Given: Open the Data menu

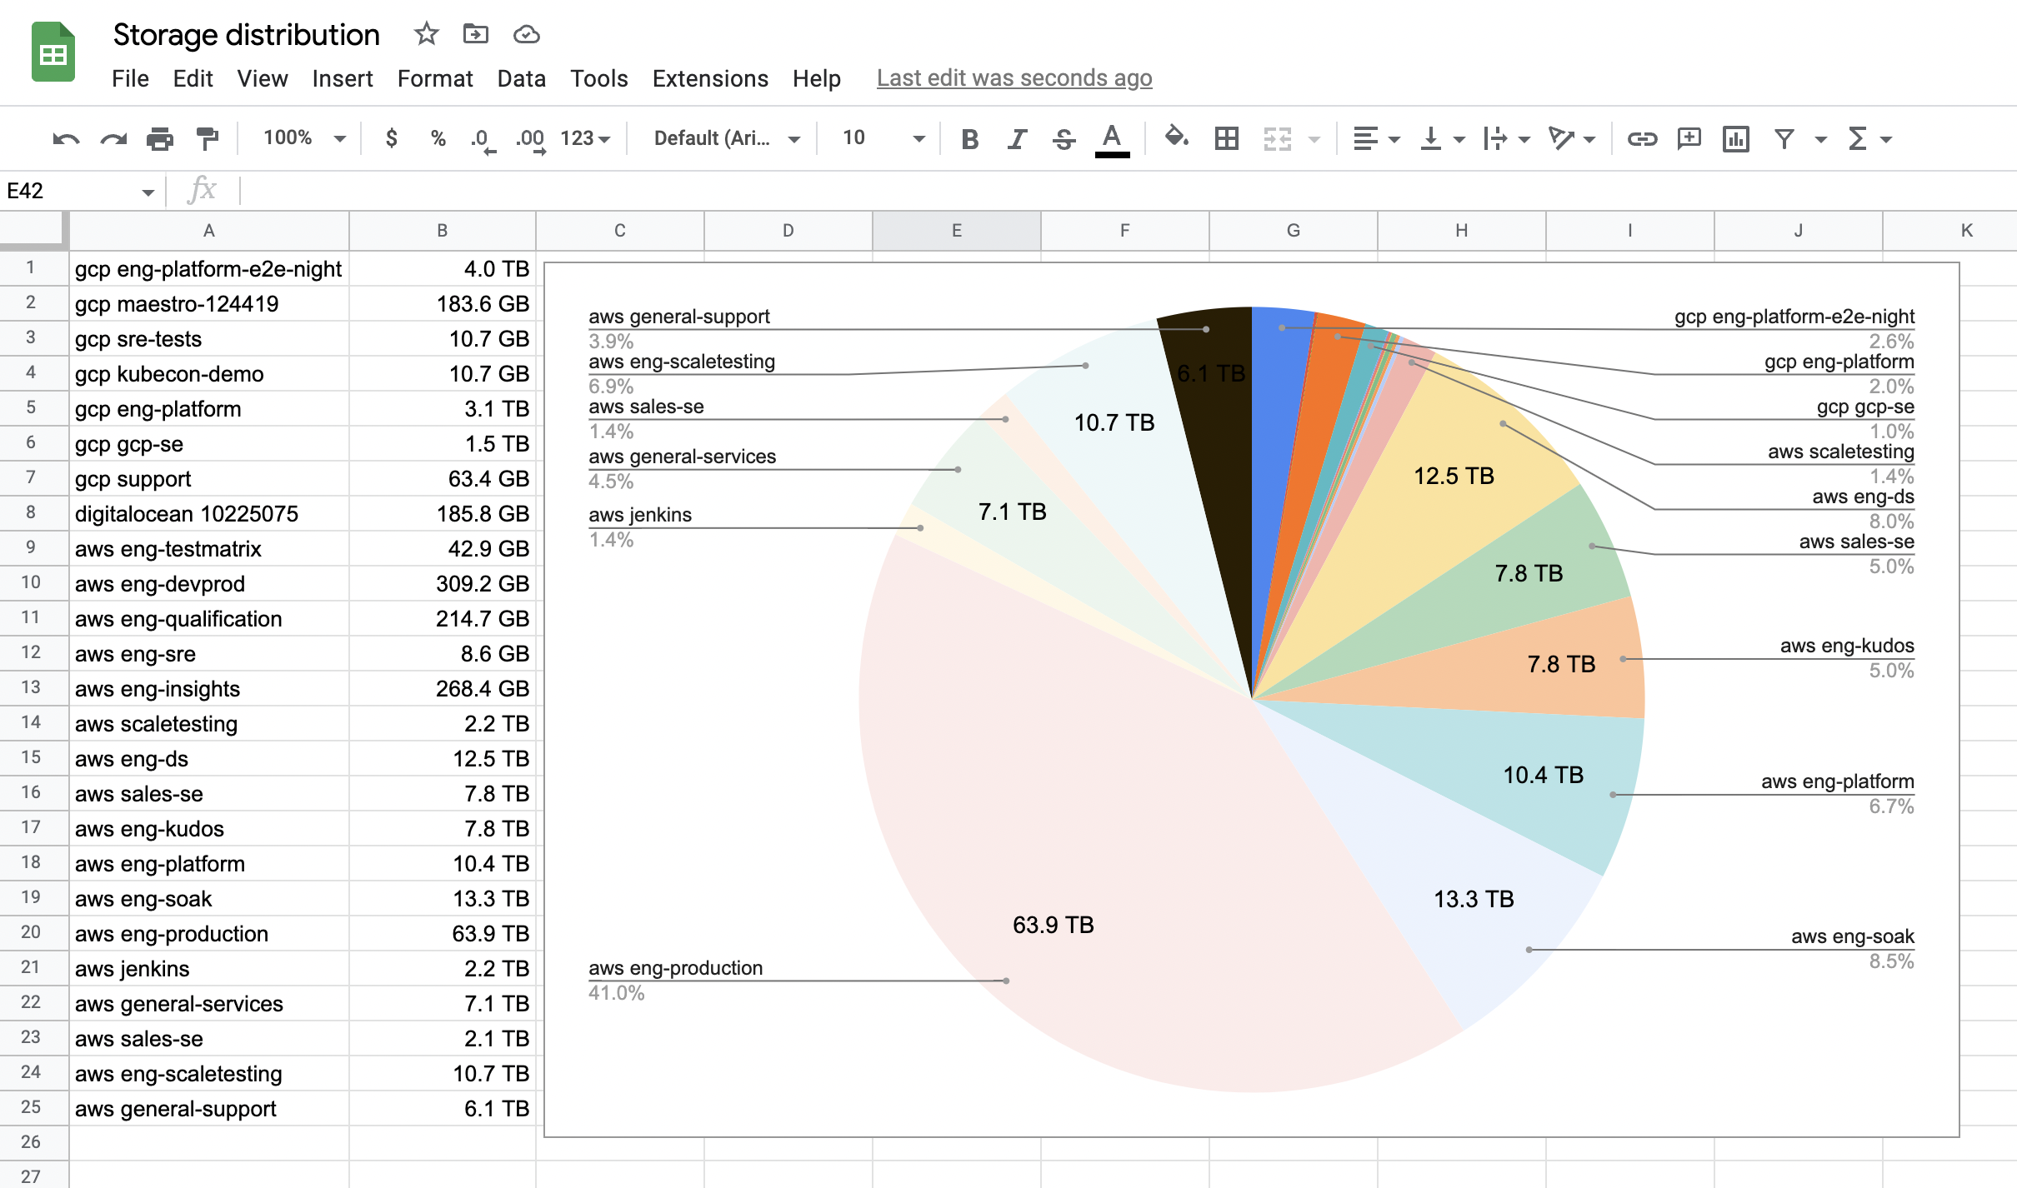Looking at the screenshot, I should point(521,78).
